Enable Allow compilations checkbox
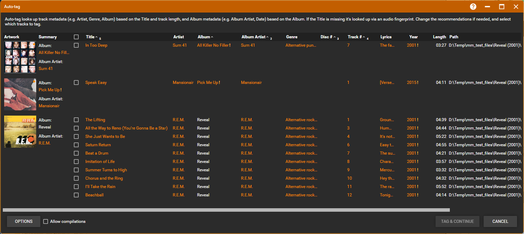This screenshot has height=234, width=524. click(46, 221)
